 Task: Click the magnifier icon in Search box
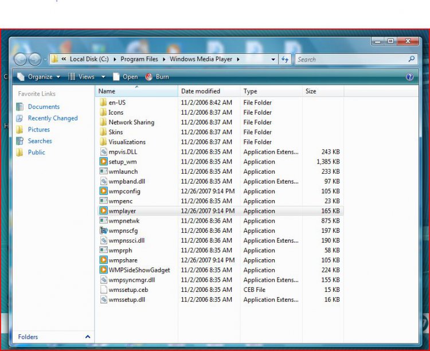(x=411, y=59)
